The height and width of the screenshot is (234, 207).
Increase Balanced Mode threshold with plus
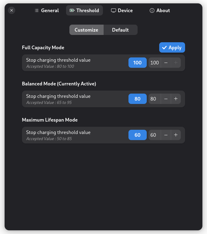pyautogui.click(x=176, y=99)
